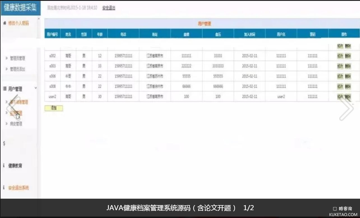Click 修改 for user s008
Viewport: 360px width, 218px height.
coord(340,87)
